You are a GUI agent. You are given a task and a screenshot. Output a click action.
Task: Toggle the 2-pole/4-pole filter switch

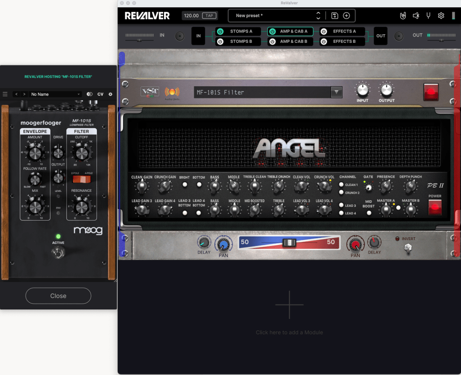tap(82, 179)
